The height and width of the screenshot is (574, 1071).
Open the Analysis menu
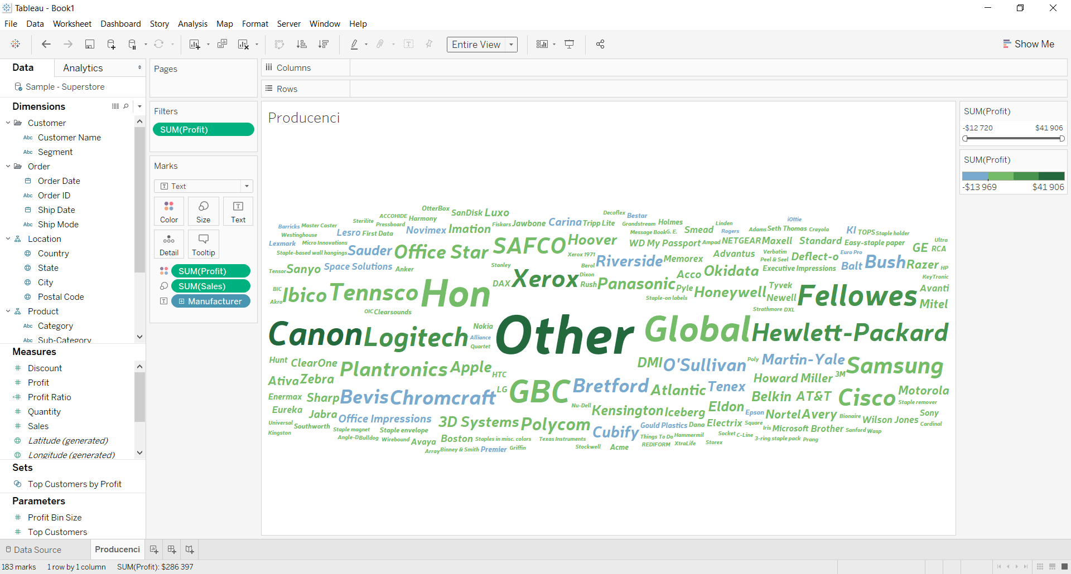tap(192, 24)
